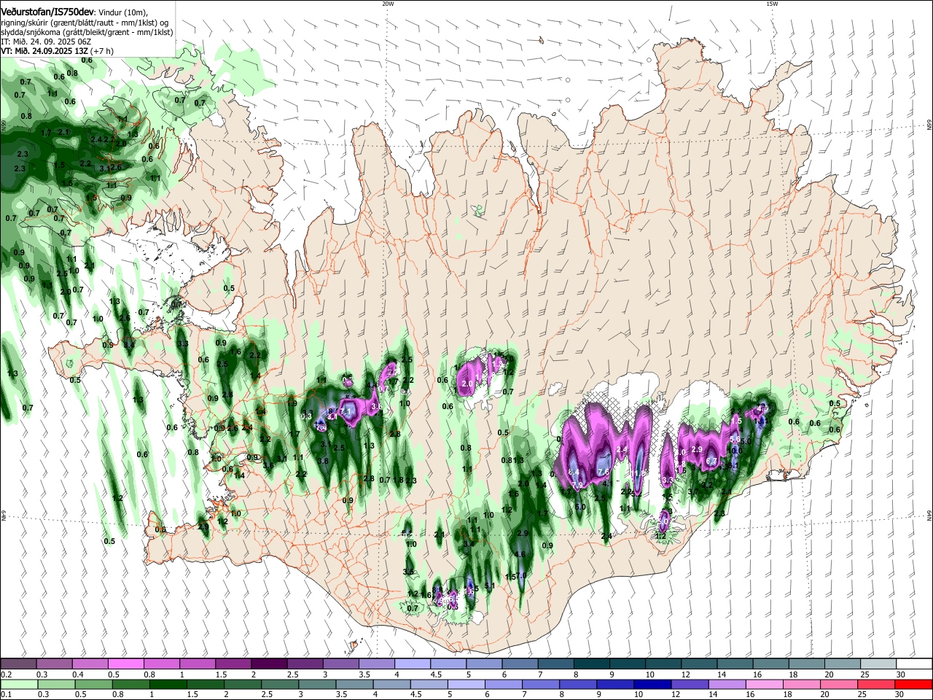Click the 7.1 precipitation value on the map
This screenshot has width=933, height=700.
347,411
